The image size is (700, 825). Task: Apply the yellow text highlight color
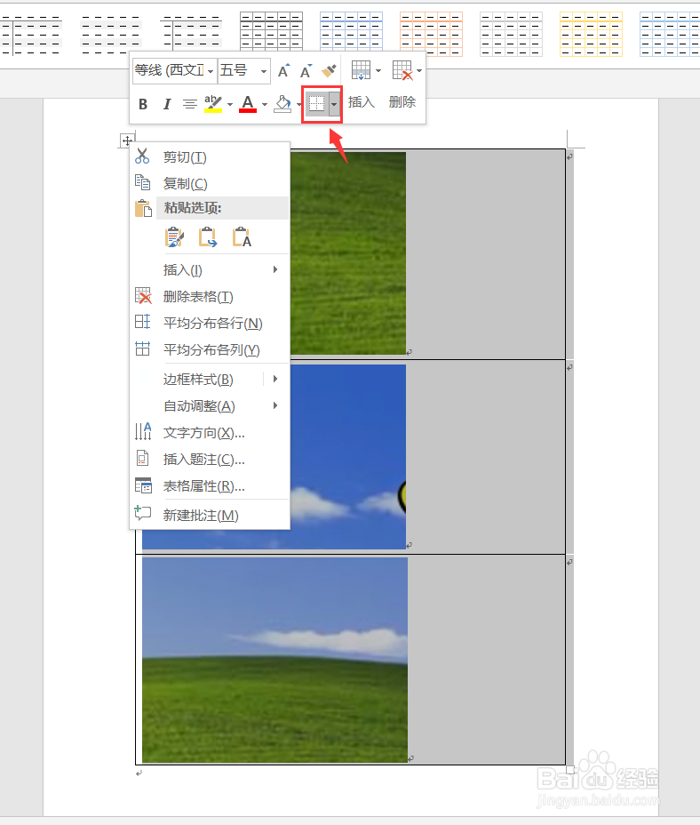click(213, 104)
